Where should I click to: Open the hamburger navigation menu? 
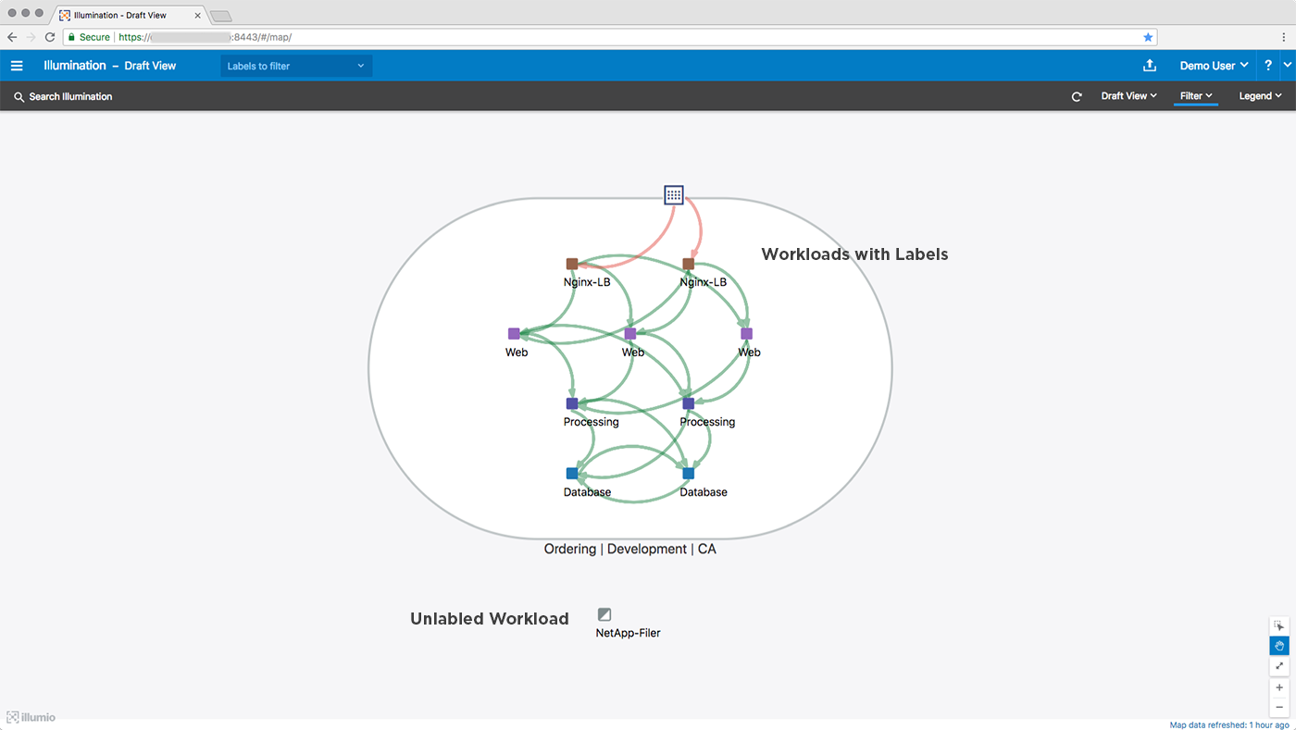click(x=17, y=66)
